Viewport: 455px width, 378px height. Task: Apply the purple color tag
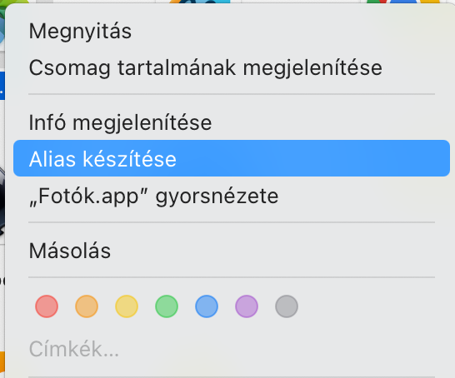[247, 306]
